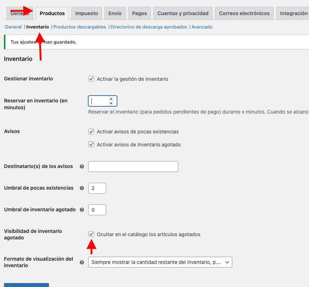
Task: Click the Avisos label
Action: (12, 131)
